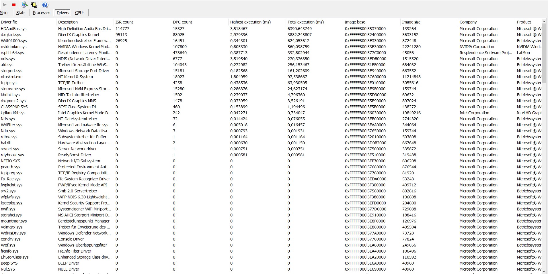Sort by the Description column header
The height and width of the screenshot is (274, 548).
tap(85, 22)
